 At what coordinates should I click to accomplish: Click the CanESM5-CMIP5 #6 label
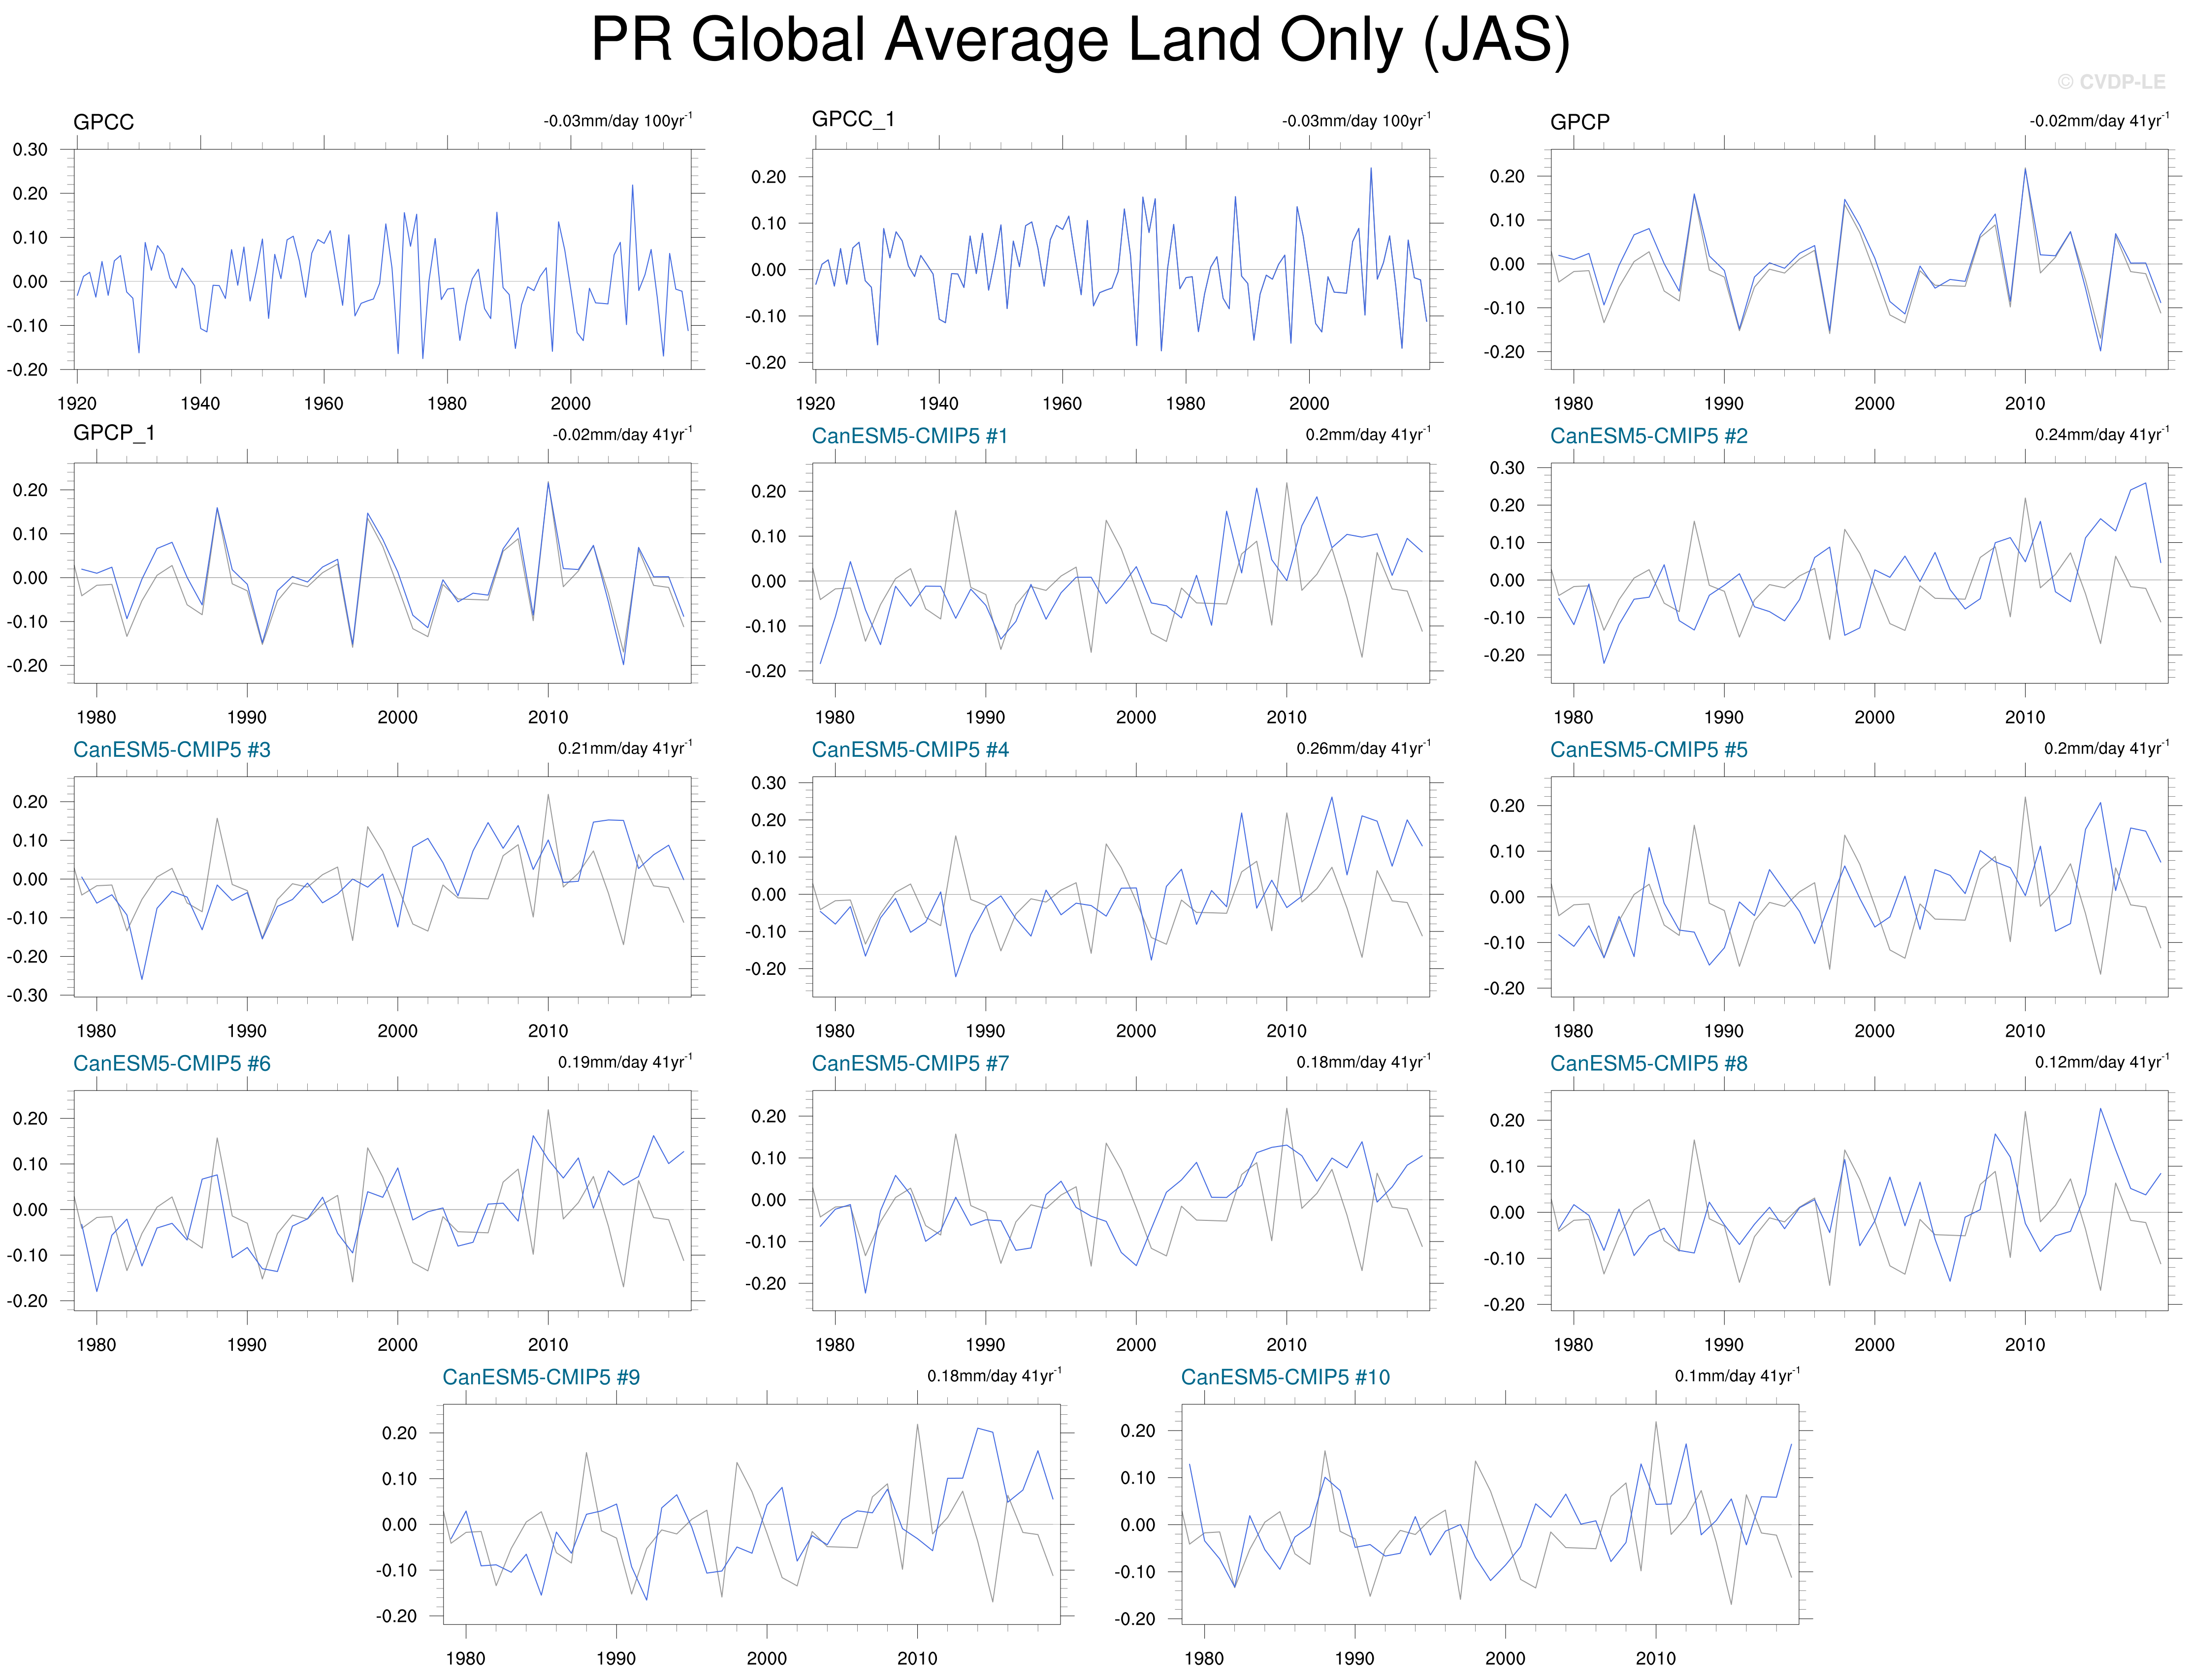point(171,1063)
